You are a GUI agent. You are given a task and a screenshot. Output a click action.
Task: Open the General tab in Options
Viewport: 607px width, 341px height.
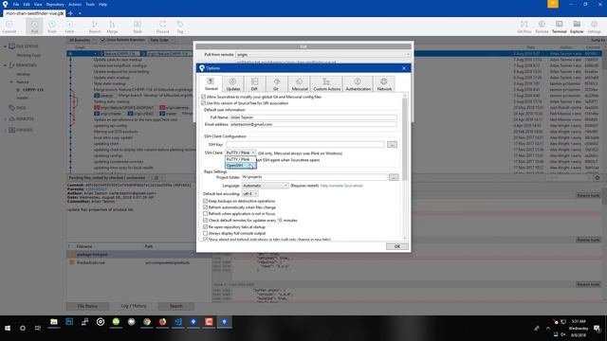pyautogui.click(x=211, y=83)
